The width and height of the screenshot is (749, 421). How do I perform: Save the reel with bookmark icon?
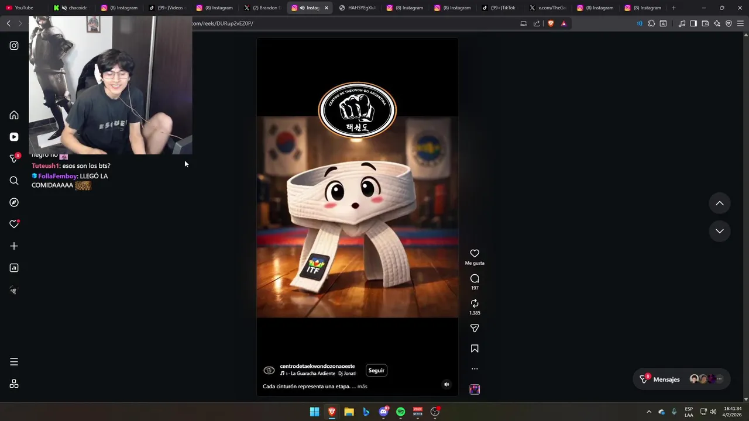point(475,348)
